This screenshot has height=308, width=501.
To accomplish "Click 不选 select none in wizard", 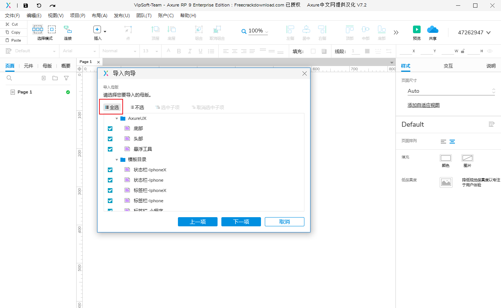I will pyautogui.click(x=137, y=107).
